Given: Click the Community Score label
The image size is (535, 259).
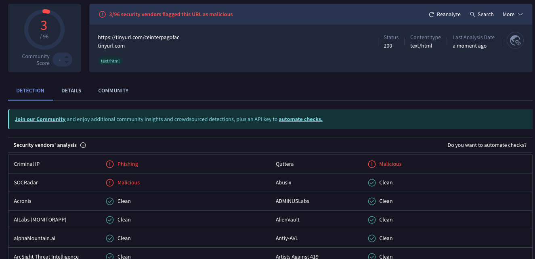Looking at the screenshot, I should (x=36, y=60).
